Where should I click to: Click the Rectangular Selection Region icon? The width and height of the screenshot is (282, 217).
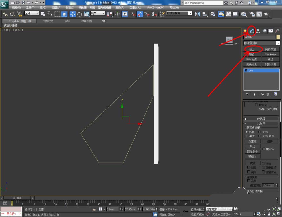point(57,14)
